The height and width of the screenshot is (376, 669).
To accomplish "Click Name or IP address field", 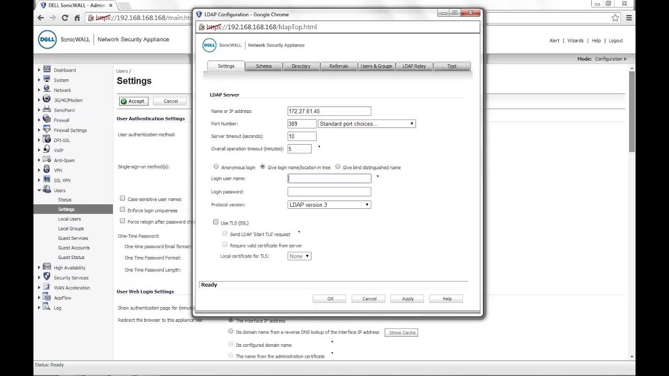I will pos(329,111).
